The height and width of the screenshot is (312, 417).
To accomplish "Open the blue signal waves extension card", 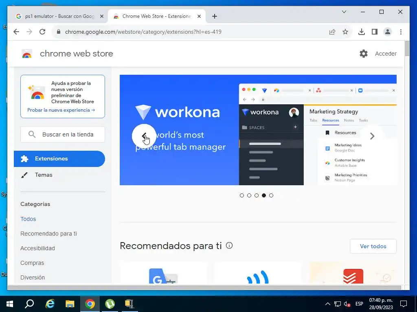I will click(x=258, y=273).
